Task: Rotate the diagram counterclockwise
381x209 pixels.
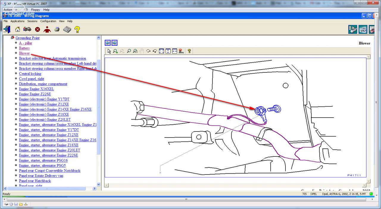Action: (x=155, y=51)
